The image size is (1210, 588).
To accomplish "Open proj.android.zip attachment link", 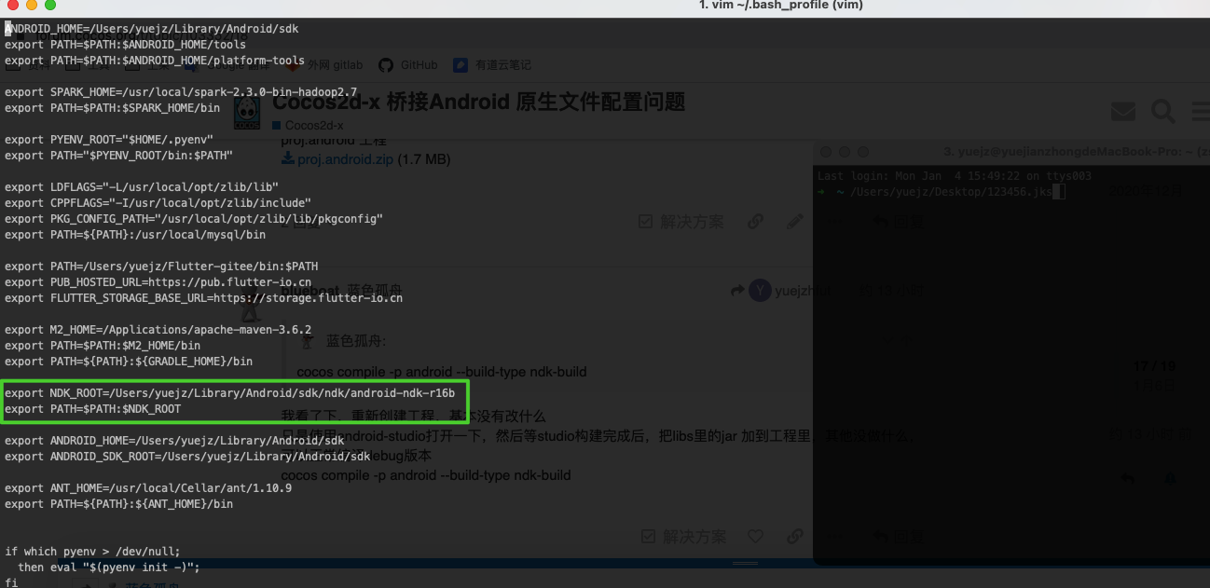I will [x=346, y=159].
